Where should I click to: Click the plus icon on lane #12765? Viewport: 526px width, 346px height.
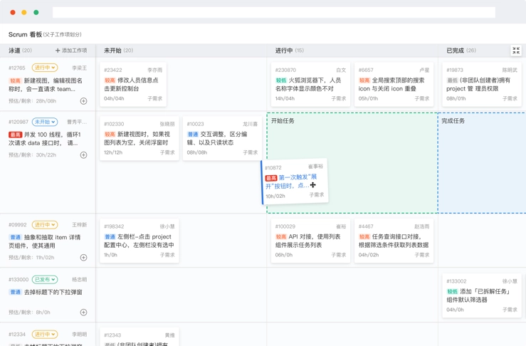coord(83,101)
